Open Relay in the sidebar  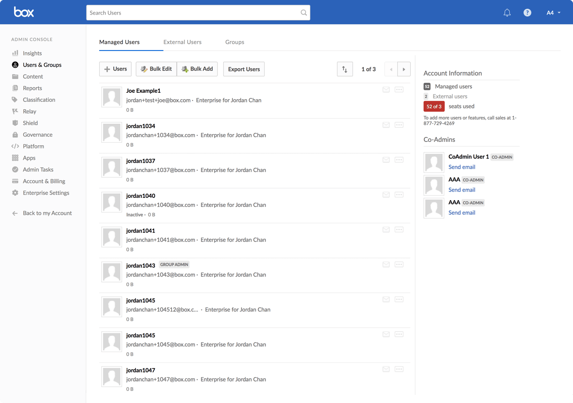click(x=30, y=111)
